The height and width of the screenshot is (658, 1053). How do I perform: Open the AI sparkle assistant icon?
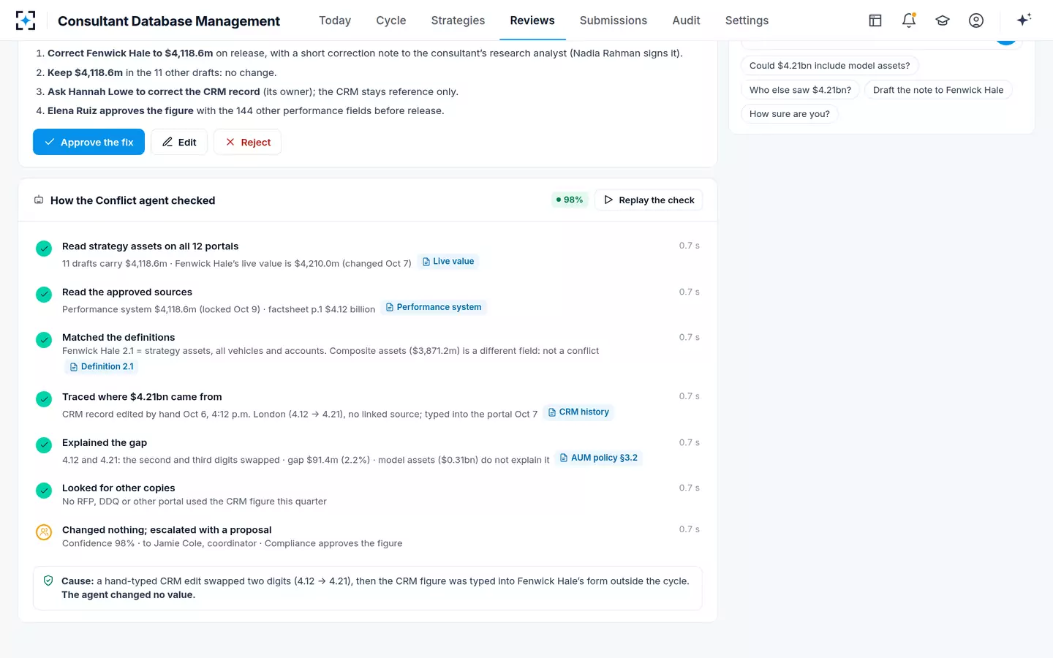click(1024, 20)
